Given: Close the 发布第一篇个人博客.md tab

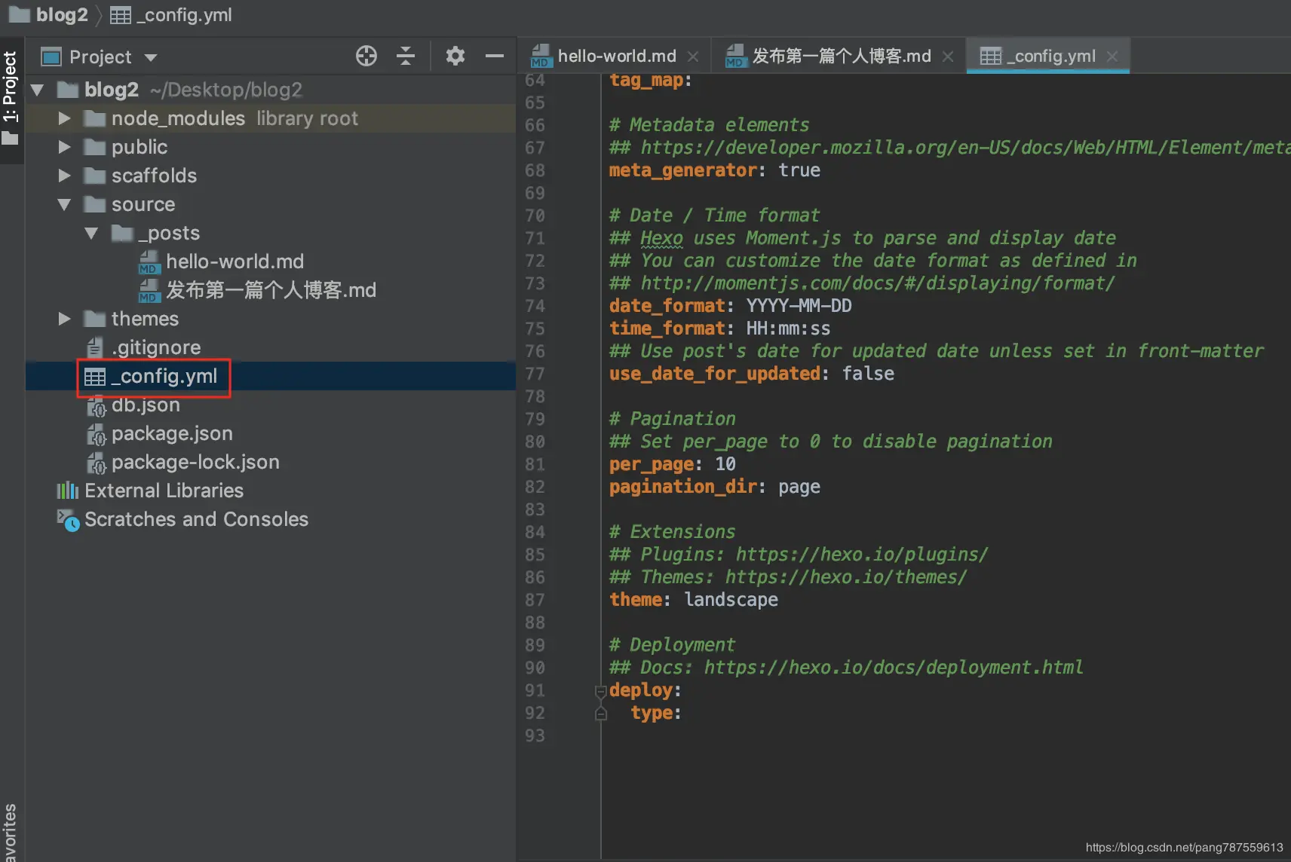Looking at the screenshot, I should 948,57.
